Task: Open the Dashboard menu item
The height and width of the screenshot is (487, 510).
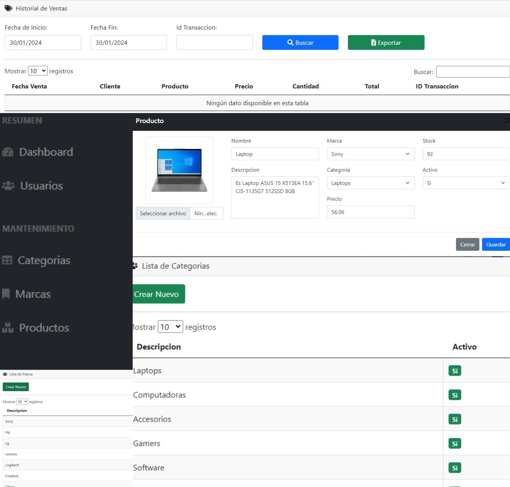Action: [x=46, y=152]
